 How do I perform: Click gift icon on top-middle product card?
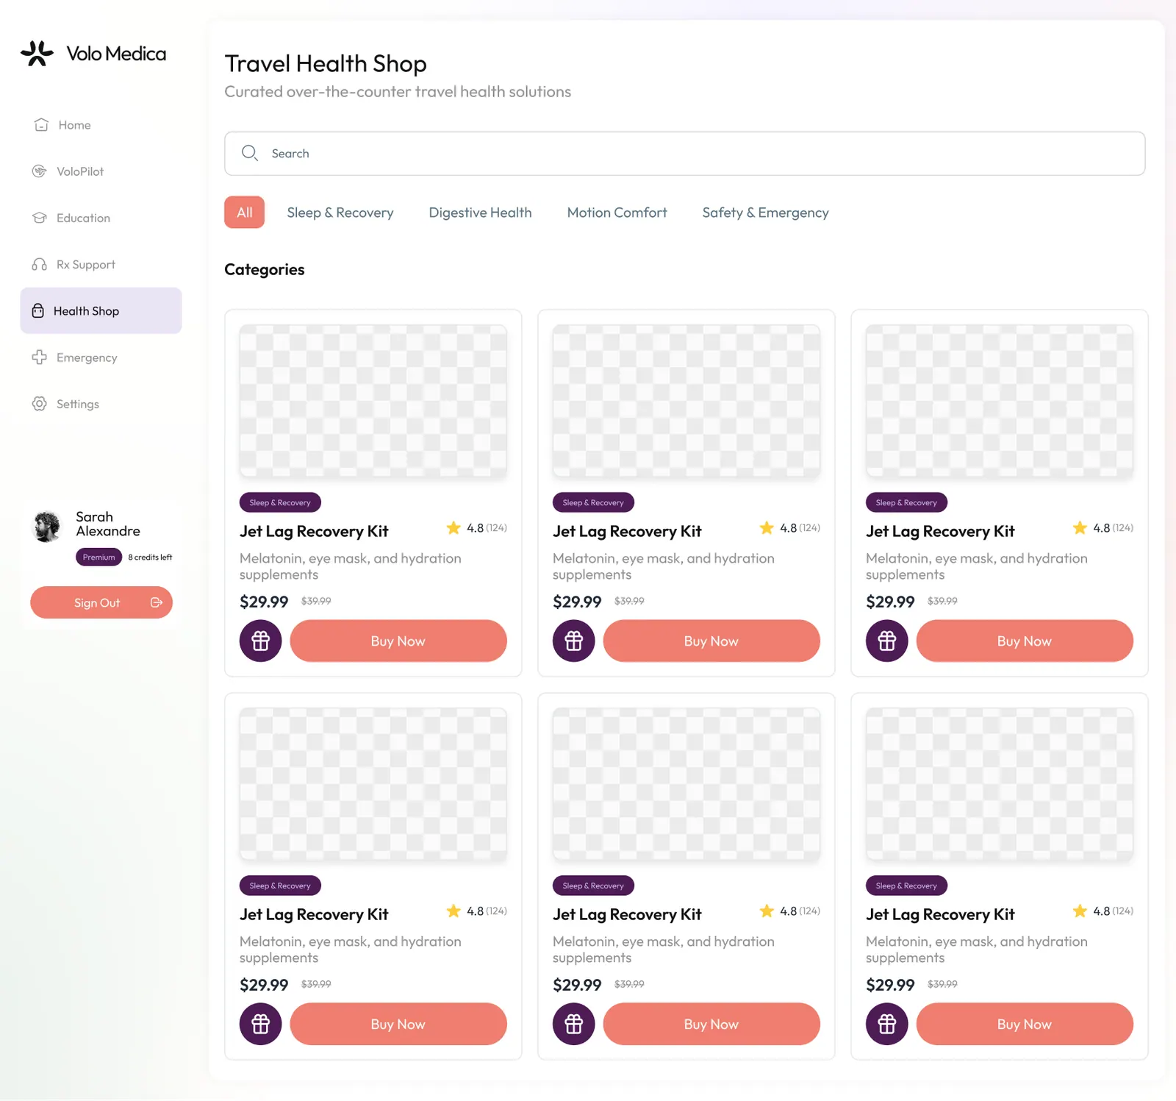coord(574,641)
